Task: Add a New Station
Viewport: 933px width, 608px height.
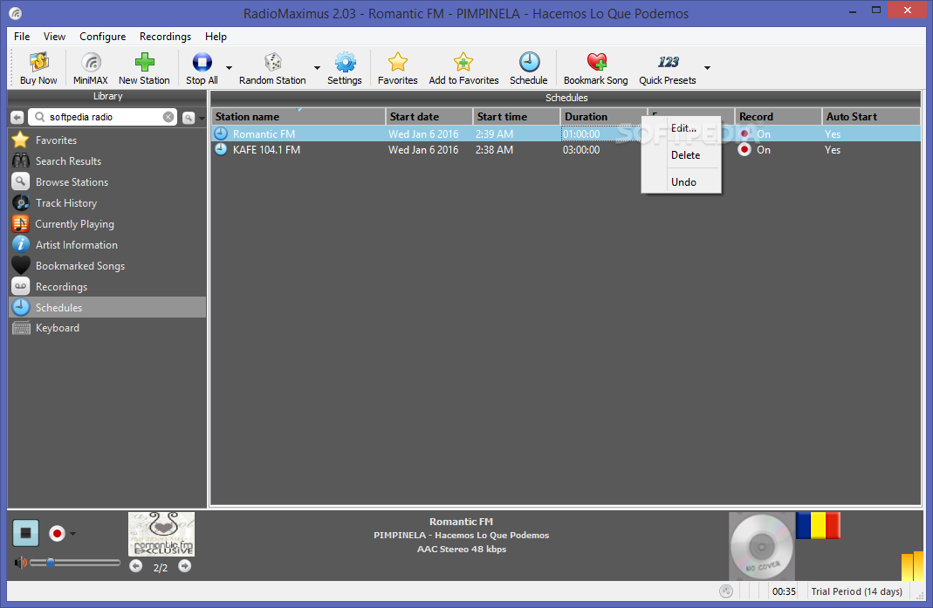Action: (144, 68)
